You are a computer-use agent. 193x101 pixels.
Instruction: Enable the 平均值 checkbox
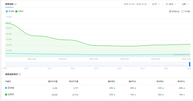pyautogui.click(x=183, y=11)
